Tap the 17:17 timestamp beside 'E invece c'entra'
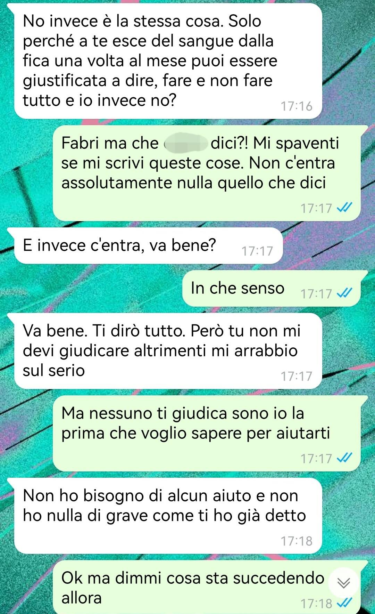The height and width of the screenshot is (614, 375). tap(257, 251)
